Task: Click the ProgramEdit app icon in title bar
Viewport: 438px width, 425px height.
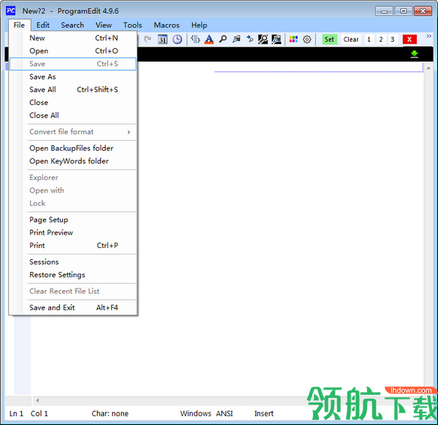Action: click(11, 11)
